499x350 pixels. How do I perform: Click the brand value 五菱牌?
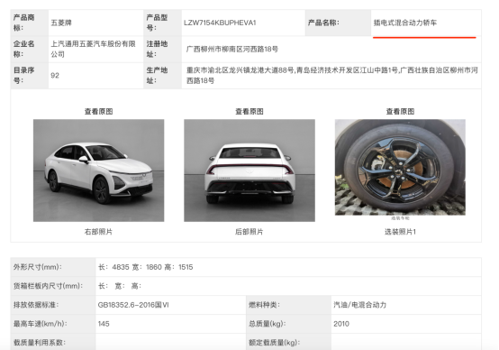click(61, 23)
